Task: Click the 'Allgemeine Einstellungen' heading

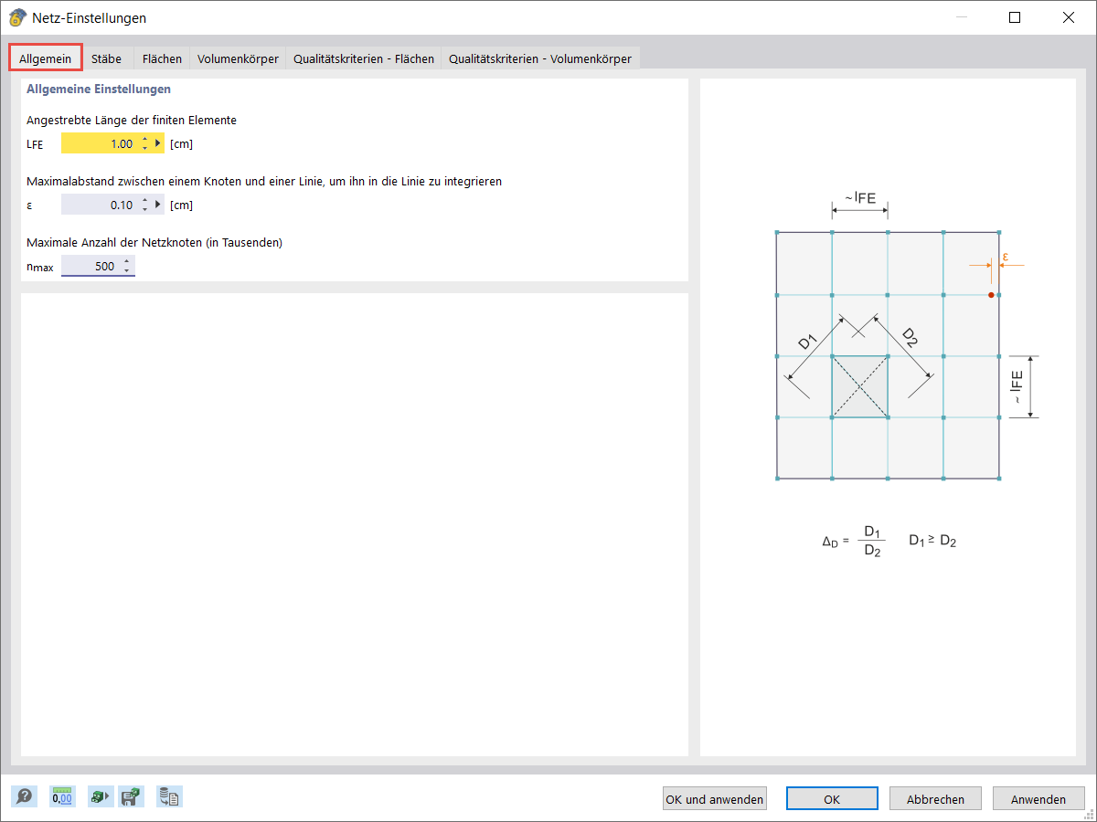Action: point(99,90)
